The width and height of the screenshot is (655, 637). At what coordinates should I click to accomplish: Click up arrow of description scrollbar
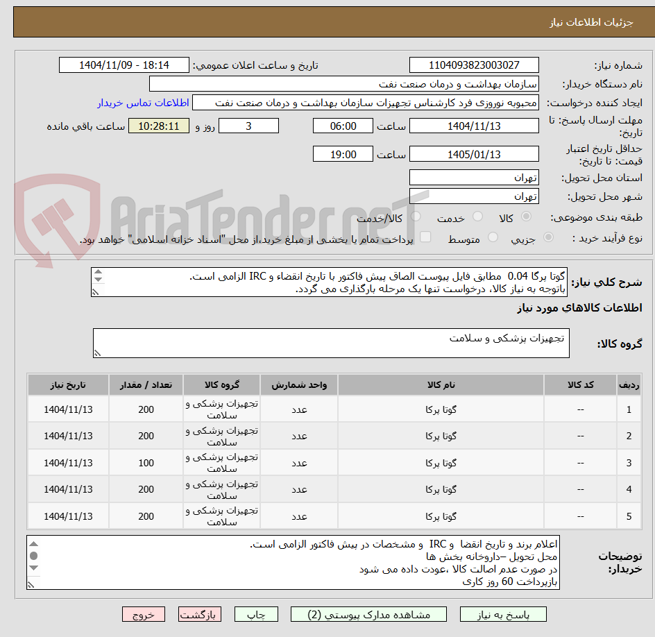[98, 272]
